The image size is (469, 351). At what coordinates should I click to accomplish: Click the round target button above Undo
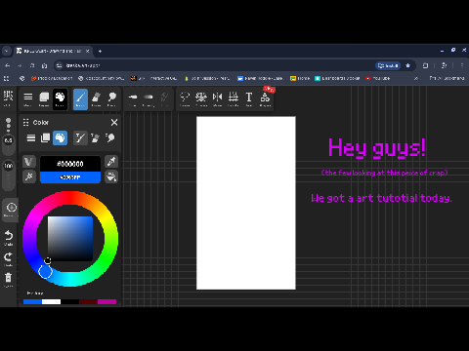(11, 210)
